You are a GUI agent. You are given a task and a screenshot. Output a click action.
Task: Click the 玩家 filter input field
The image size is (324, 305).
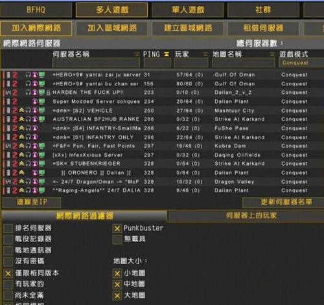click(x=191, y=63)
